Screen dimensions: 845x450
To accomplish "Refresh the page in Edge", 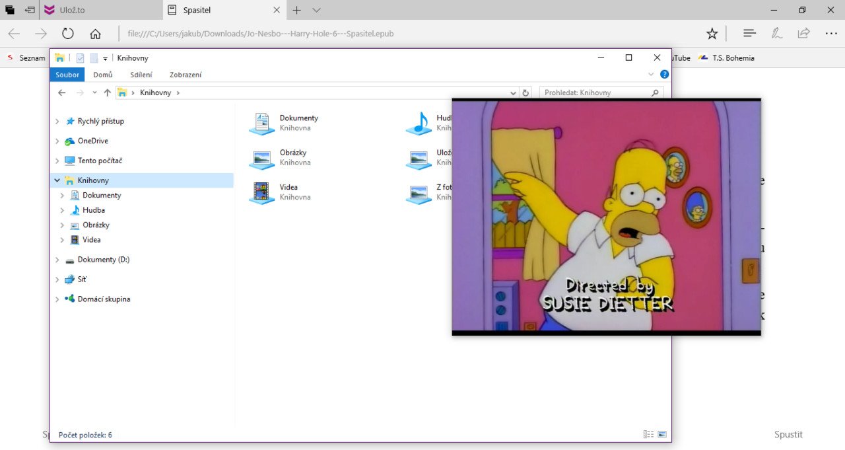I will pos(68,34).
